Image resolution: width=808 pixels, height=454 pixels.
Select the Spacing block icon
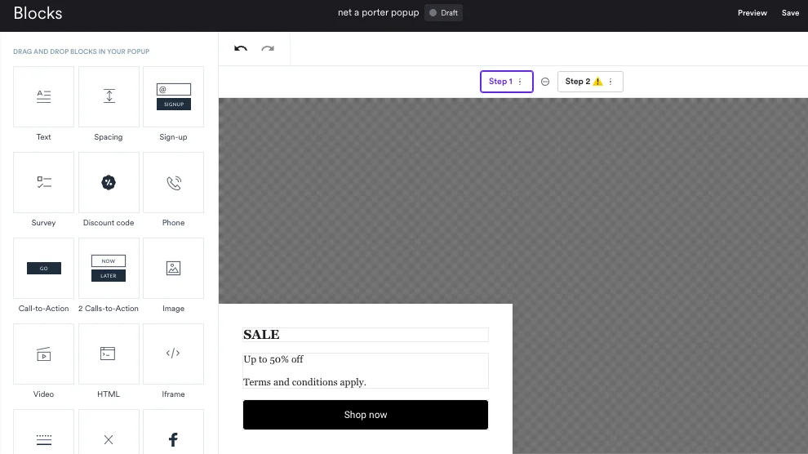pyautogui.click(x=109, y=96)
